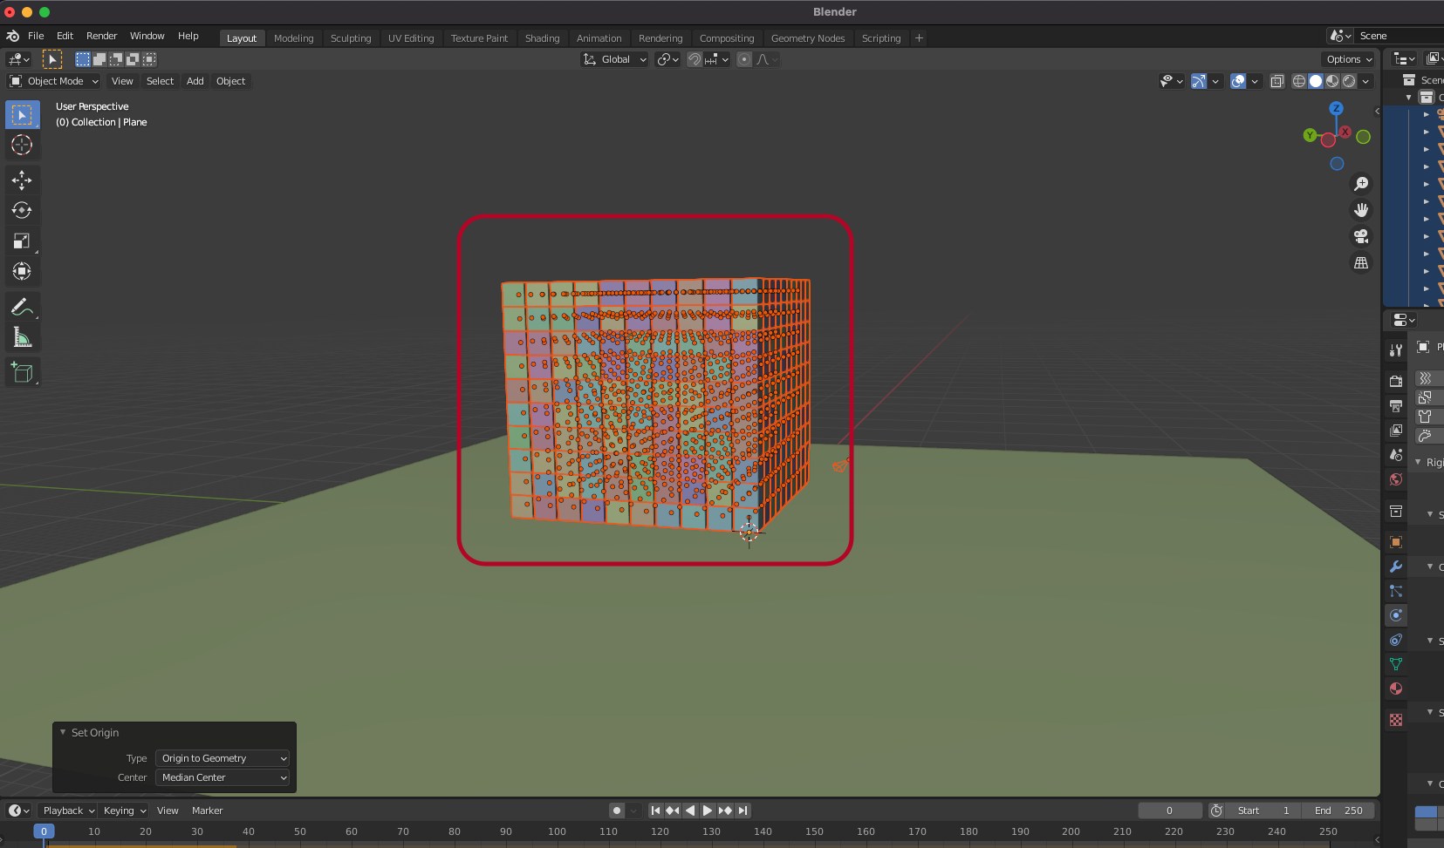The image size is (1444, 848).
Task: Open Particles properties tab
Action: coord(1396,590)
